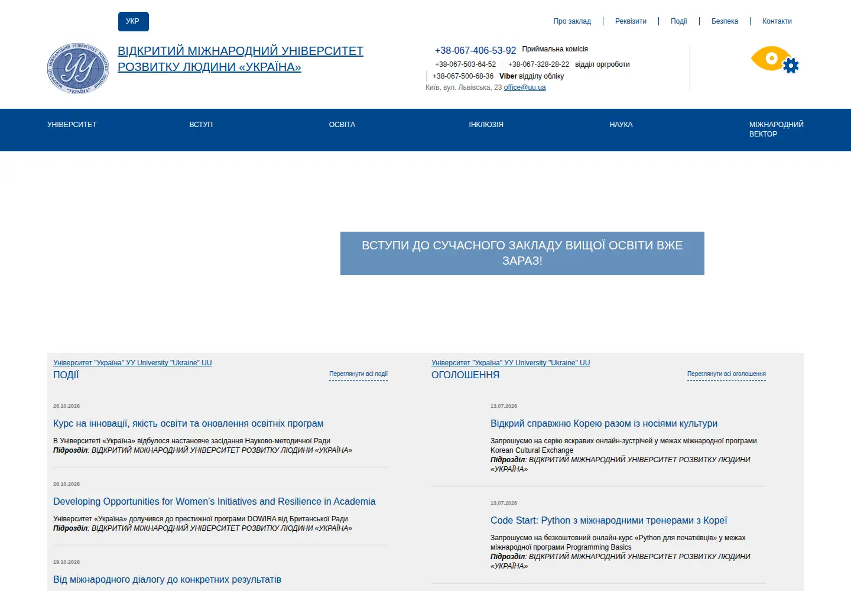Image resolution: width=851 pixels, height=591 pixels.
Task: Open article Від міжнародного діалогу до конкретних результатів
Action: coord(167,580)
